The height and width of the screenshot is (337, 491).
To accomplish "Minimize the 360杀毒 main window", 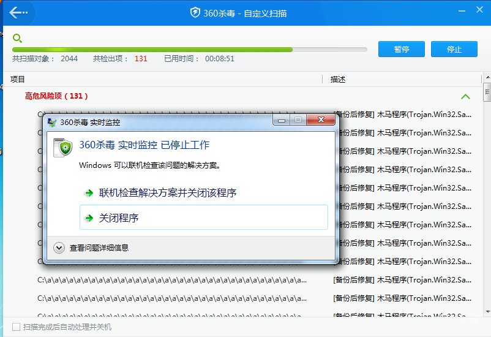I will click(x=462, y=11).
